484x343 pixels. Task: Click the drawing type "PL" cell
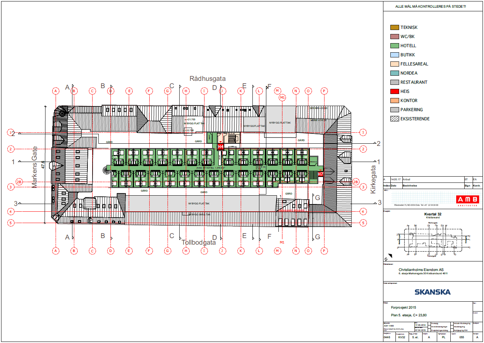click(x=444, y=337)
